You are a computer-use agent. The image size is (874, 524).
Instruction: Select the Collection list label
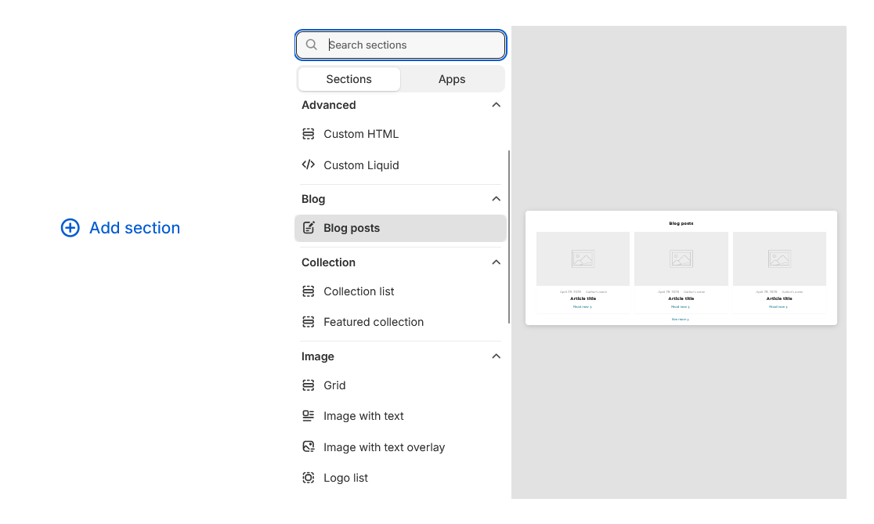click(x=359, y=291)
